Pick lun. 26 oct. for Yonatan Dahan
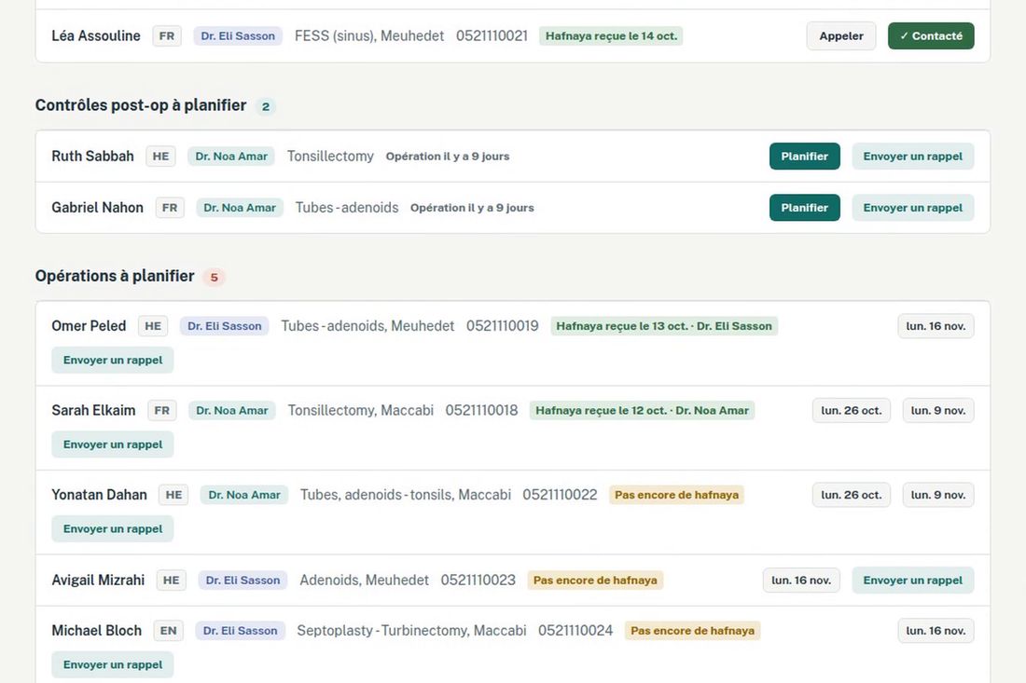Viewport: 1026px width, 683px height. [852, 495]
